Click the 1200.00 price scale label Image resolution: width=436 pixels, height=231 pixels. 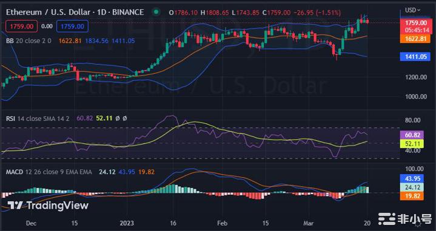pos(416,77)
